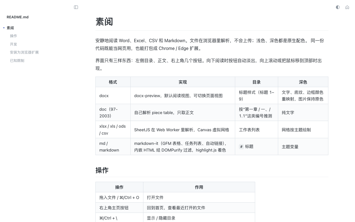Click the doc（97-2003）format cell

click(x=113, y=112)
